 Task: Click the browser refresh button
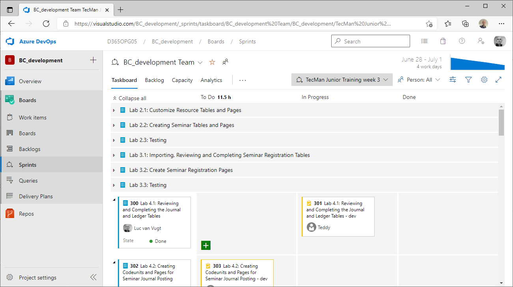pyautogui.click(x=46, y=24)
